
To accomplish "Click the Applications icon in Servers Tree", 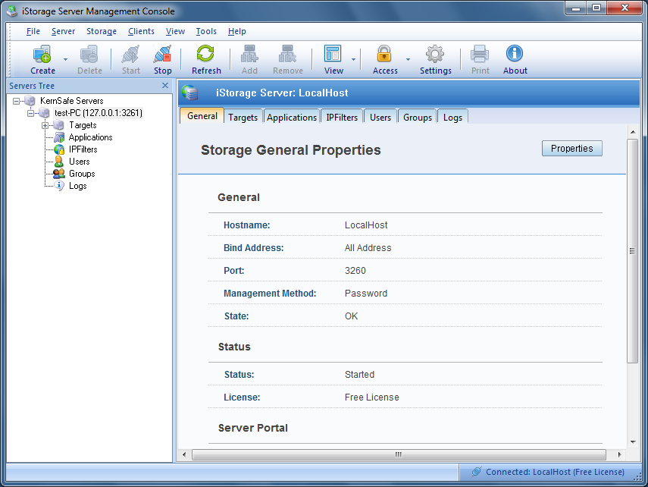I will 59,137.
